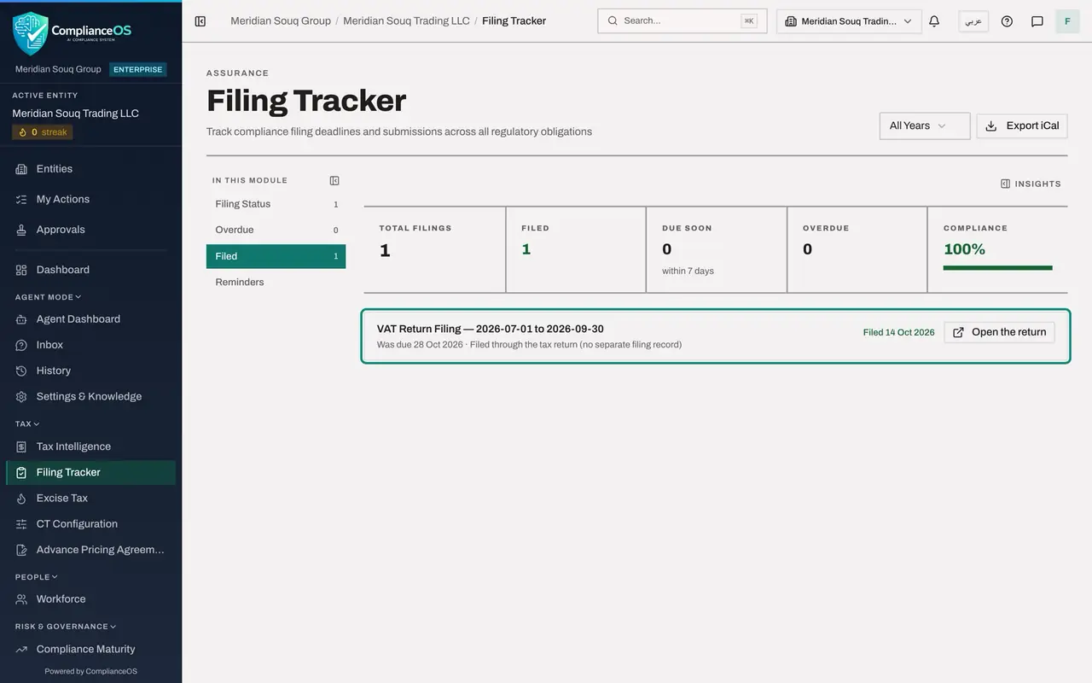The height and width of the screenshot is (683, 1092).
Task: Open the help question mark icon
Action: point(1007,21)
